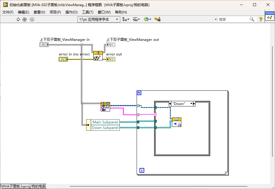Click the VI icon pane at top right
The image size is (275, 189).
click(269, 16)
